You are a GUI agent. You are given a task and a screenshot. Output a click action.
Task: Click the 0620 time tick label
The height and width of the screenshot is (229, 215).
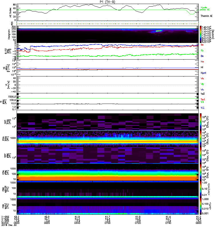[x=47, y=223]
